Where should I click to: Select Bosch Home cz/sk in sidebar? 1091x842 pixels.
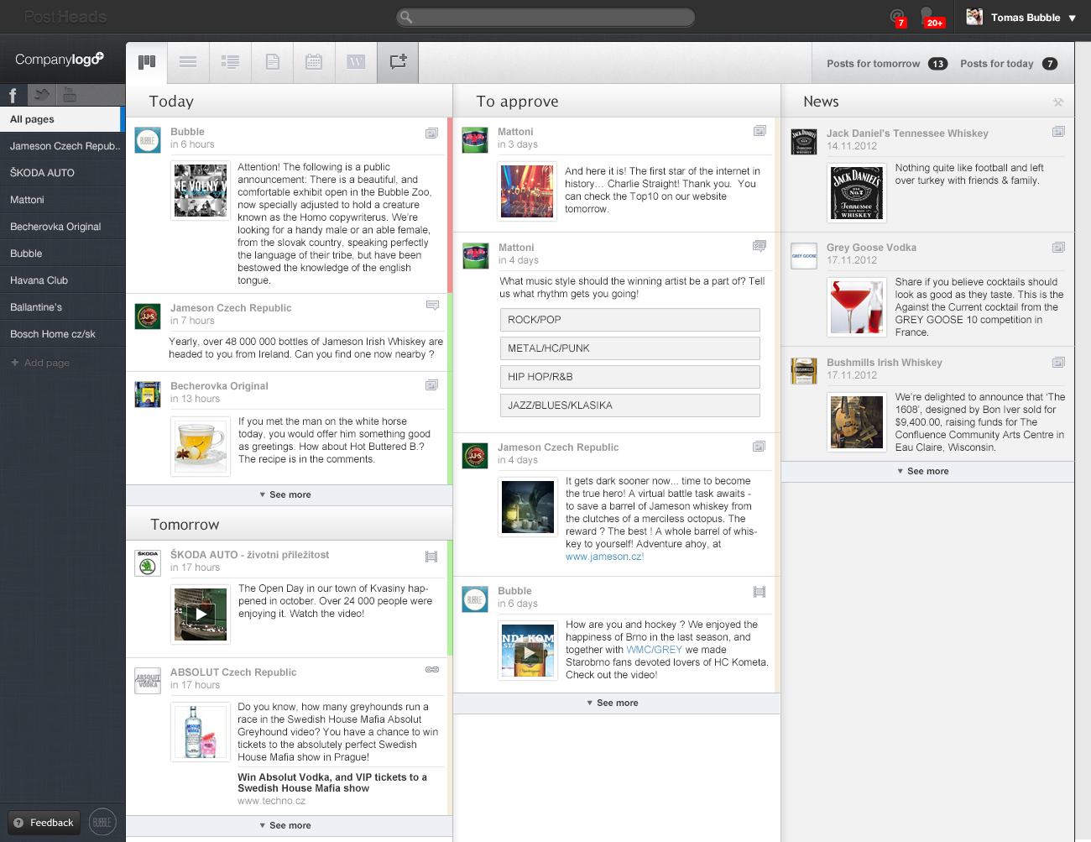point(62,334)
